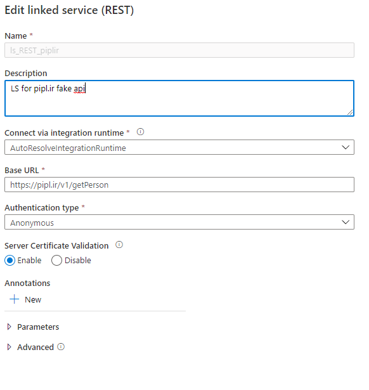The width and height of the screenshot is (369, 390).
Task: Expand the Advanced section
Action: pos(36,347)
